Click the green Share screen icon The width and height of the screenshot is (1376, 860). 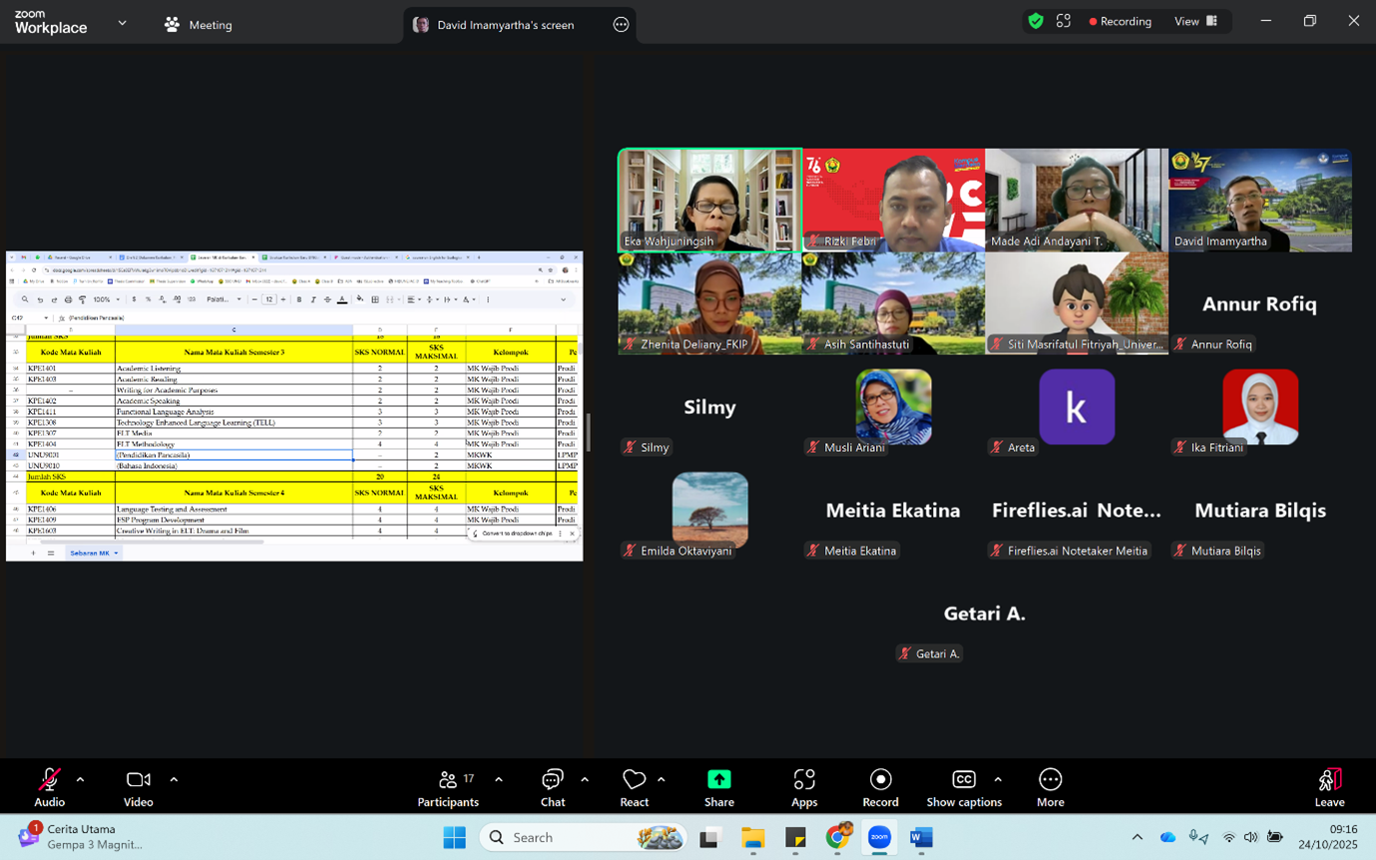pyautogui.click(x=718, y=779)
